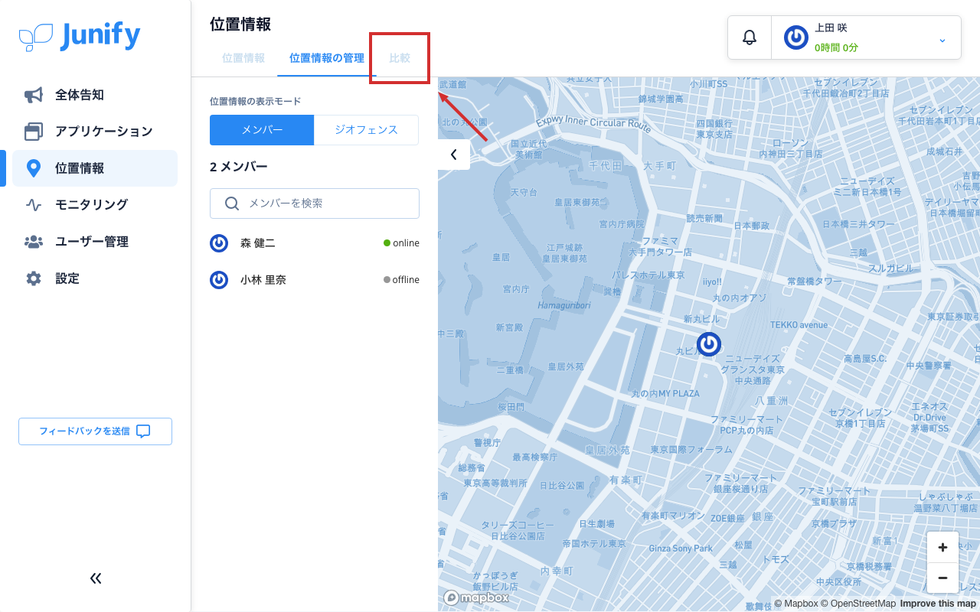
Task: Select 森 健二 avatar in member list
Action: (219, 243)
